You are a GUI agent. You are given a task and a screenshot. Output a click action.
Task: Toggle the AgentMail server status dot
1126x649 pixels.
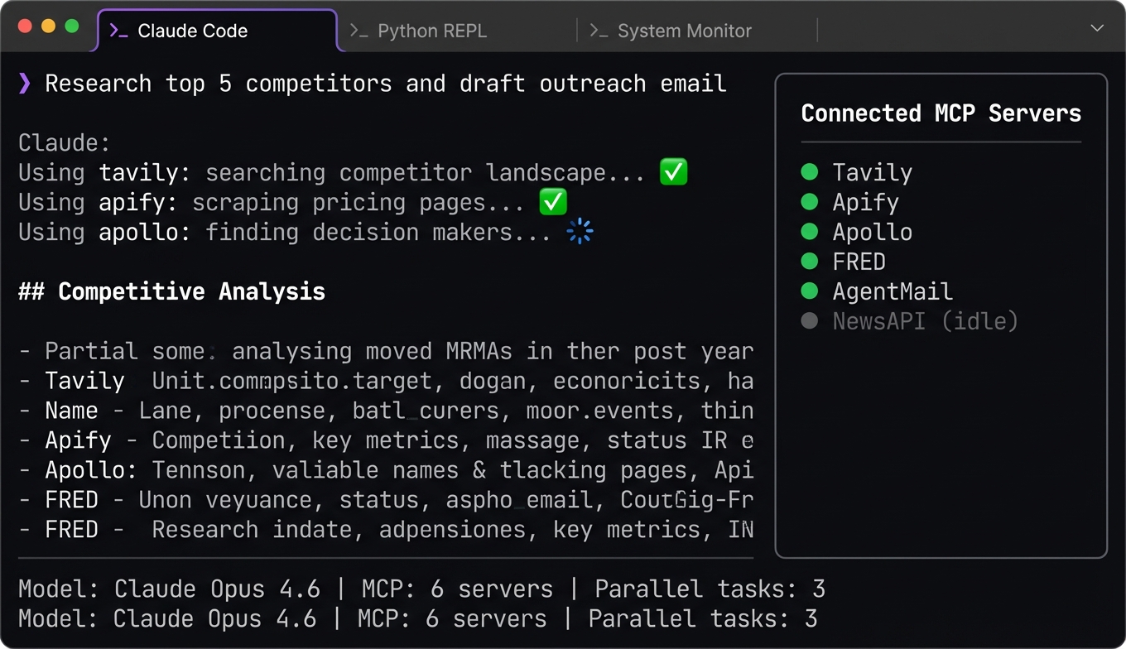[x=810, y=291]
